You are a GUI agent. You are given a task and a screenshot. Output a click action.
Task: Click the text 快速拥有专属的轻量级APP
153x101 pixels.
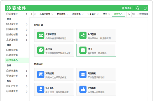coord(58,53)
